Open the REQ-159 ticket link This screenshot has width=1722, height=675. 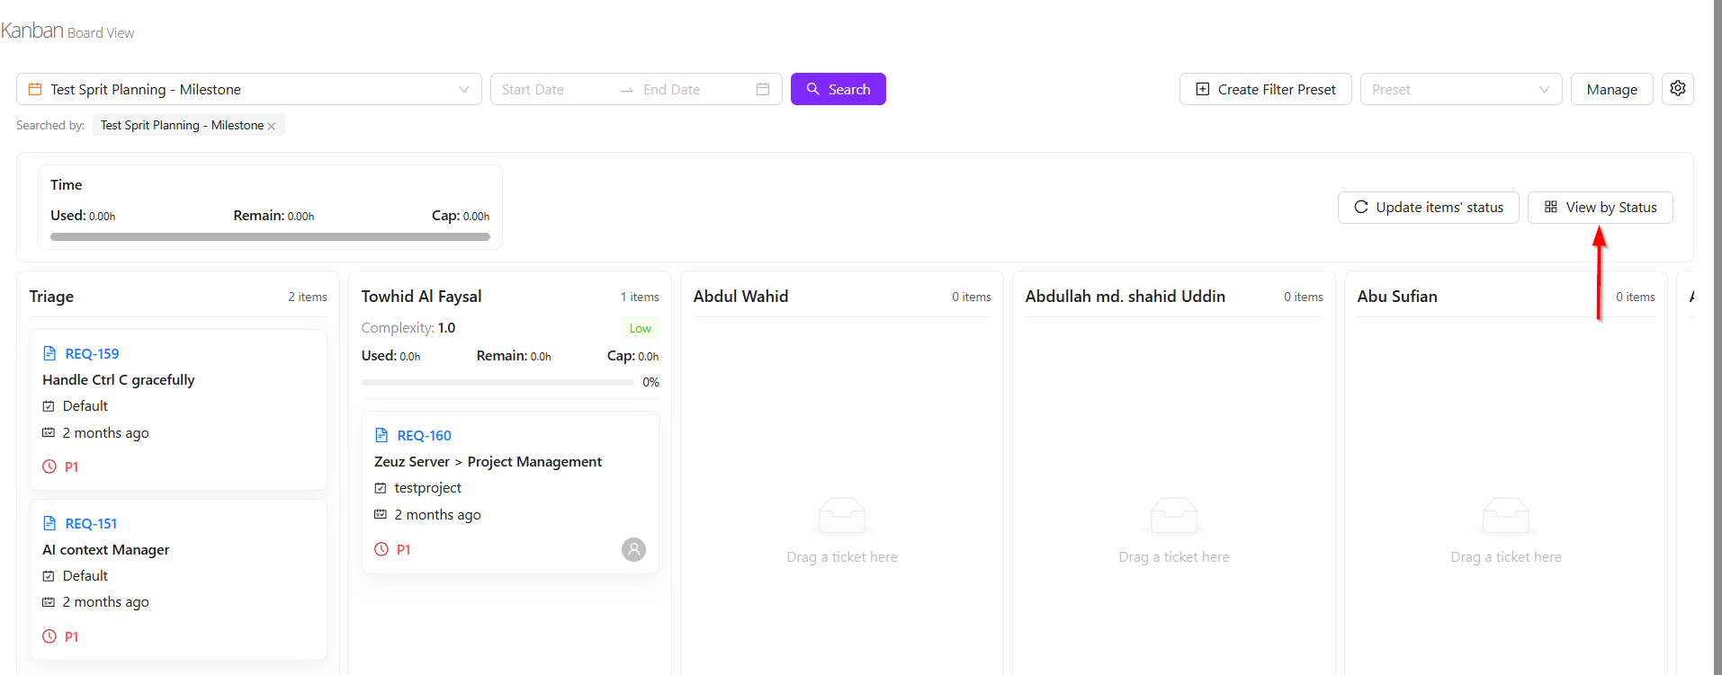[92, 353]
